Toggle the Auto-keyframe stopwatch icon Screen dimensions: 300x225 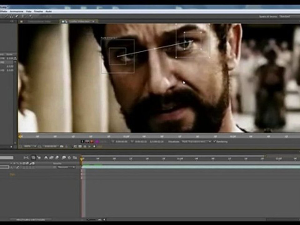(x=69, y=157)
